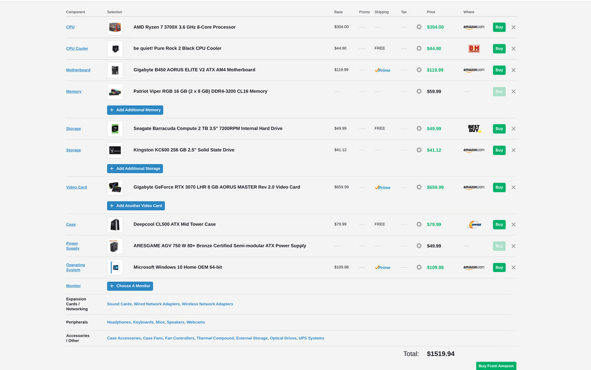Open the Keyboards peripherals link
The width and height of the screenshot is (591, 370).
click(143, 322)
